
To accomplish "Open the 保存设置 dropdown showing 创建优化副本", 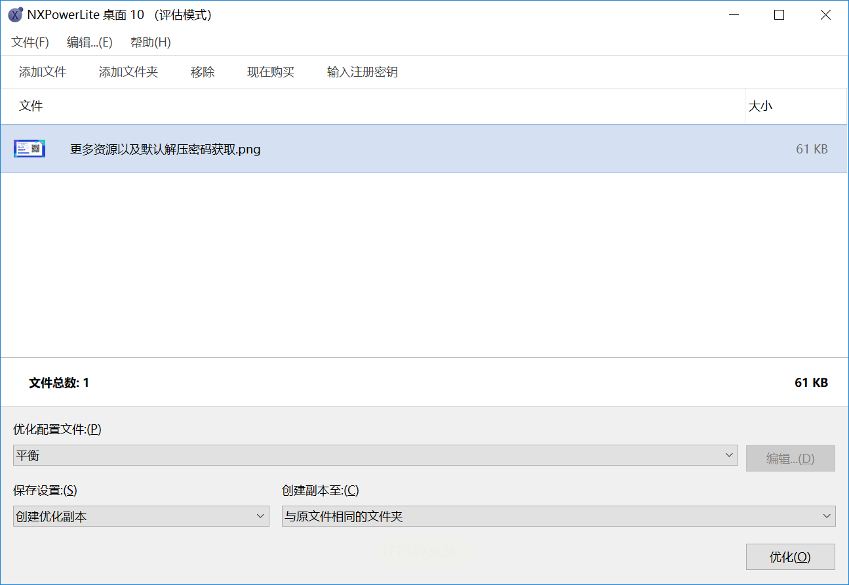I will click(141, 516).
